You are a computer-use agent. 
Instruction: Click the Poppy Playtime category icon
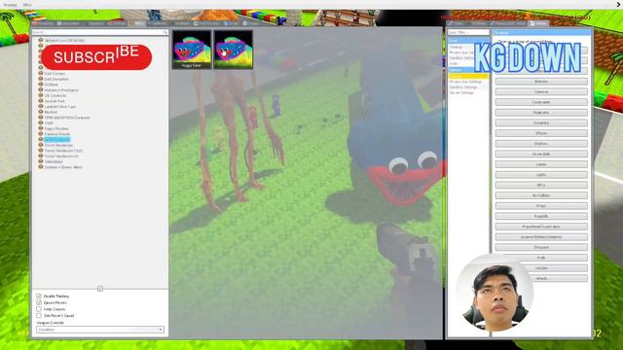(41, 128)
